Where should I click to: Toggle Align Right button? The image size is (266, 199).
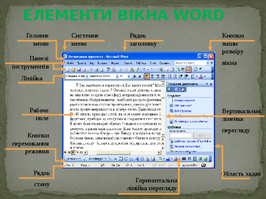[158, 76]
